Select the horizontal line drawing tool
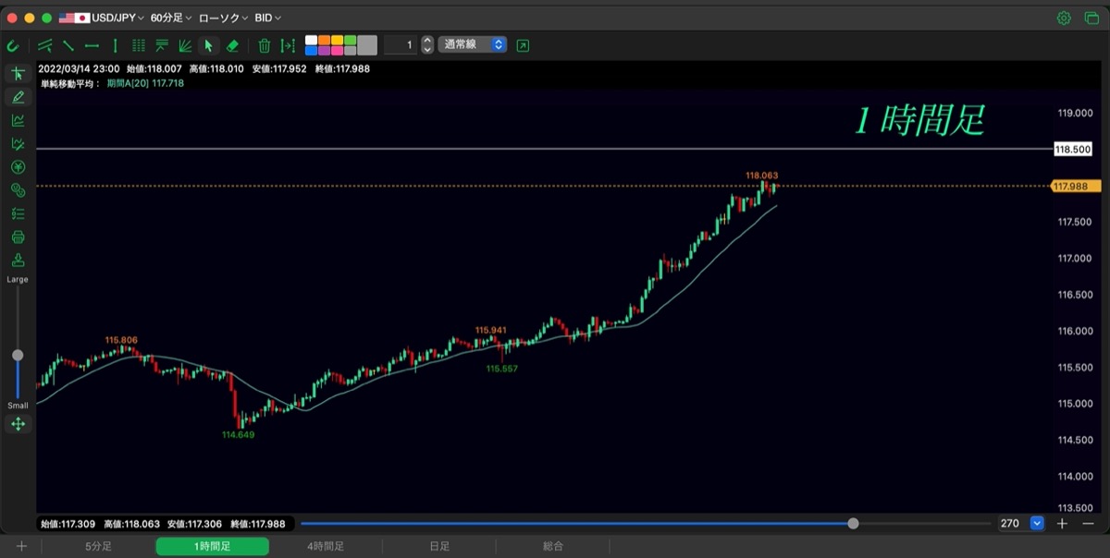The width and height of the screenshot is (1110, 558). point(92,45)
